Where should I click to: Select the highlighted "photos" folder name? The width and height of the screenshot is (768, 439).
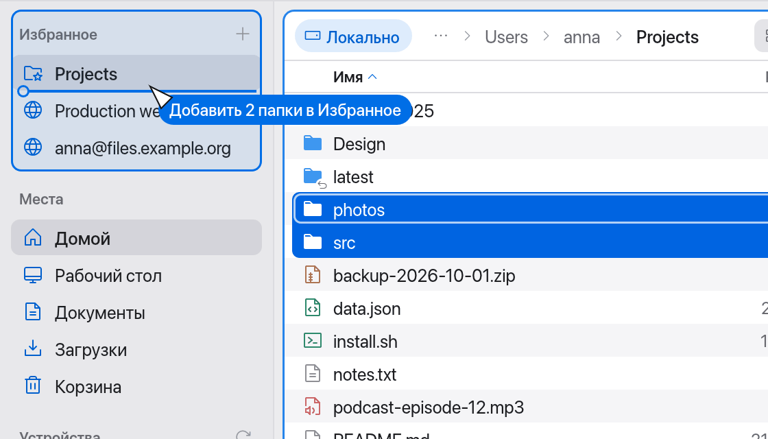(359, 210)
